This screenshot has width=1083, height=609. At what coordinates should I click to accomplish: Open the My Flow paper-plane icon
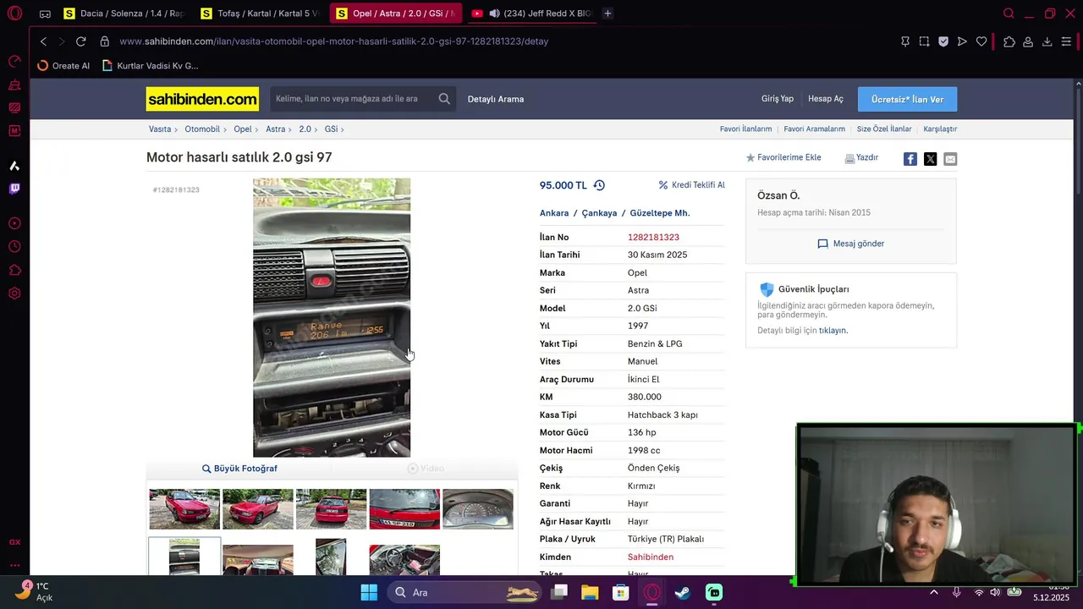(962, 41)
